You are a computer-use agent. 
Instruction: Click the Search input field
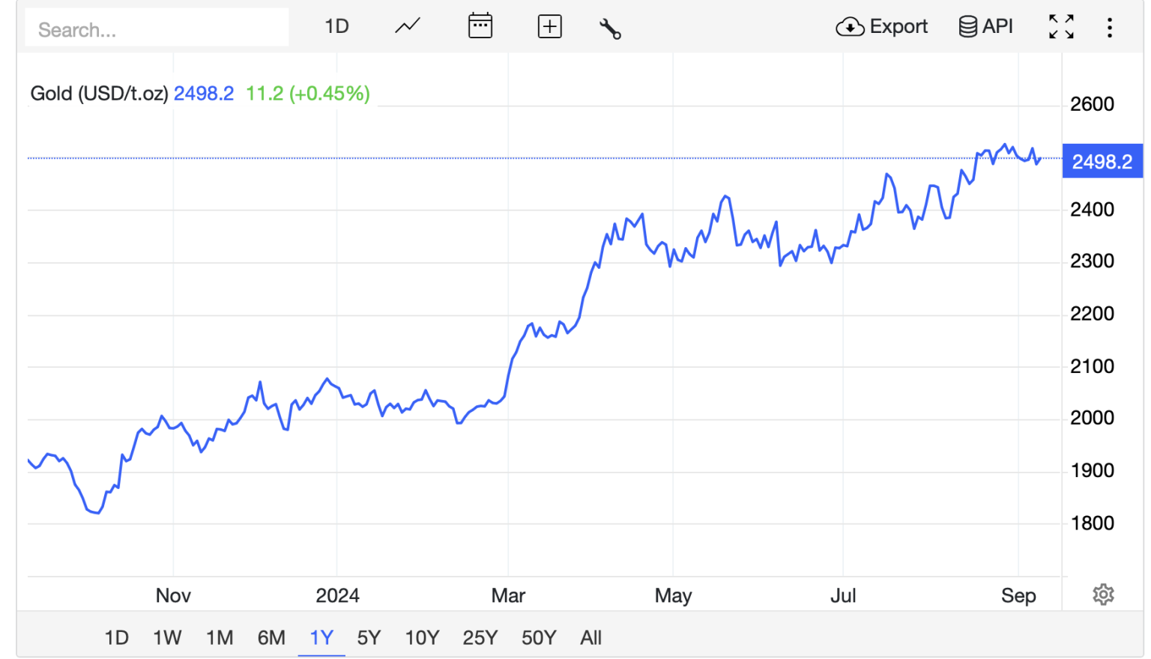coord(157,28)
